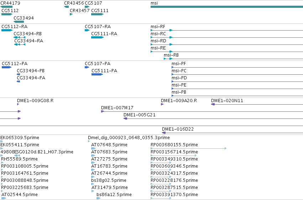
Task: Click the msi gene label
Action: 154,3
